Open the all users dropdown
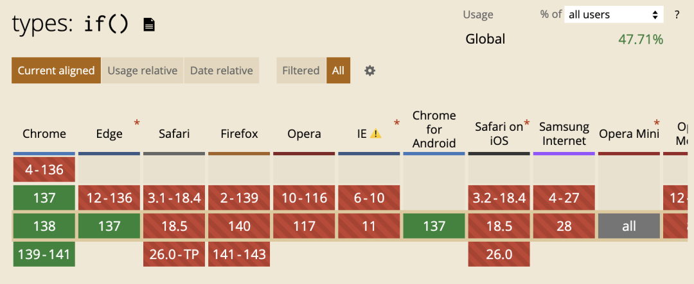This screenshot has width=694, height=284. (x=614, y=15)
